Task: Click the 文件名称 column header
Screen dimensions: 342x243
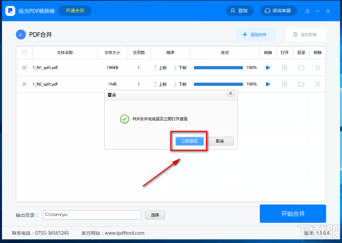Action: (x=65, y=53)
